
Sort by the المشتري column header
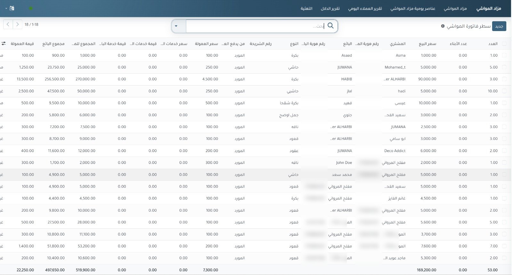coord(398,44)
